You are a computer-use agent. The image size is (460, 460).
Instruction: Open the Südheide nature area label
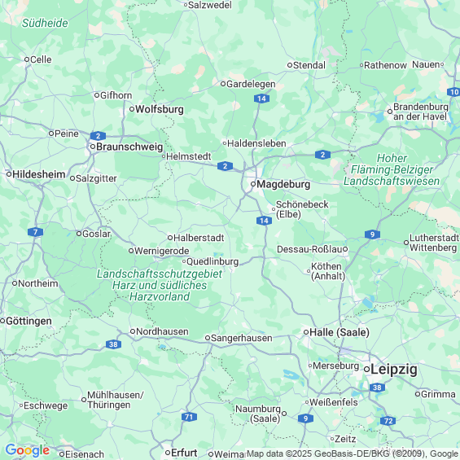(45, 23)
